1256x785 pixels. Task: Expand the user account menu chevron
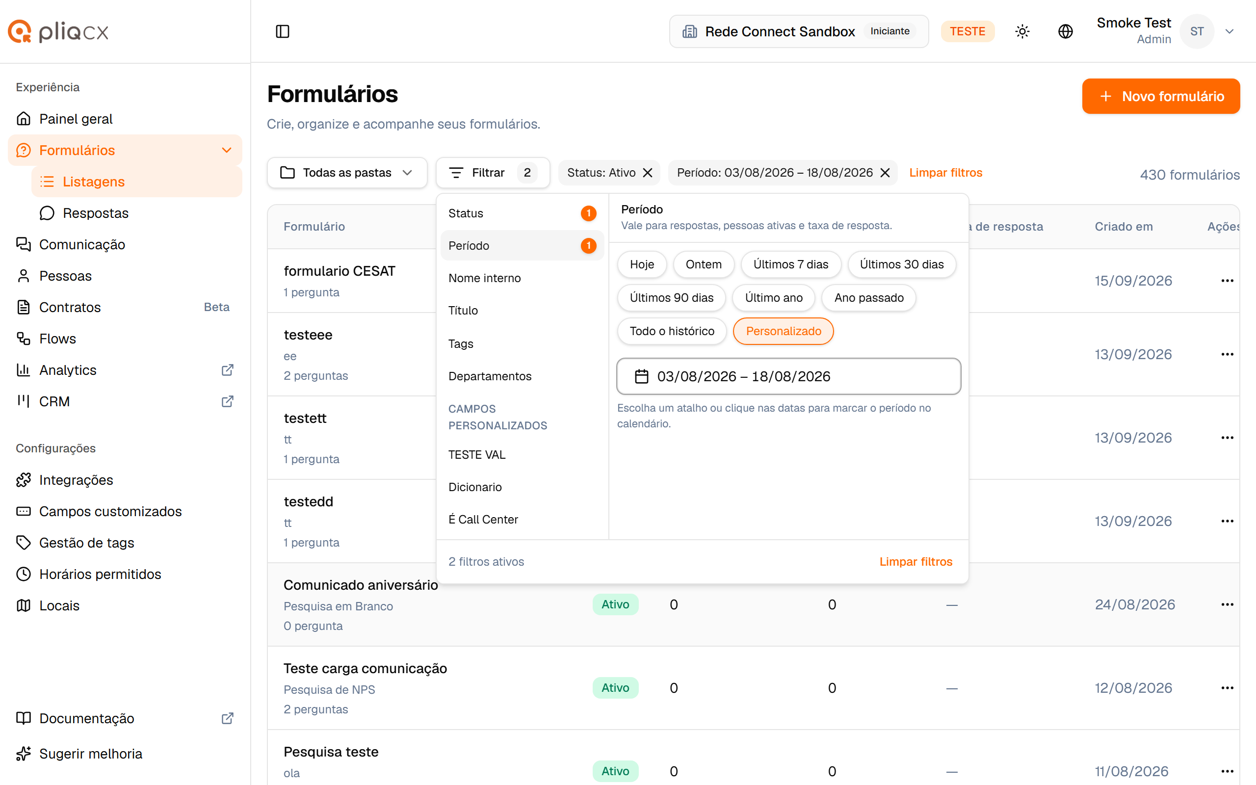(1229, 31)
